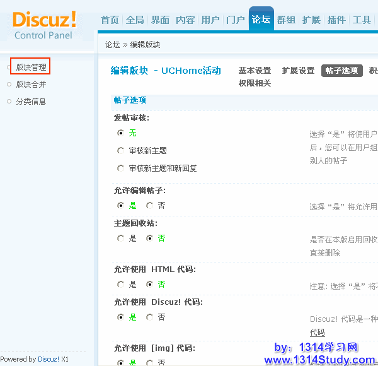Open the 群组 top menu item

tap(286, 20)
